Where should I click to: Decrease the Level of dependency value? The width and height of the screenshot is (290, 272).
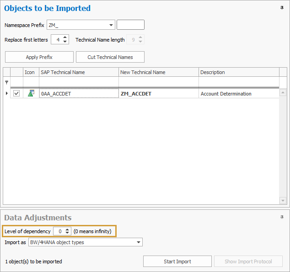pos(68,234)
